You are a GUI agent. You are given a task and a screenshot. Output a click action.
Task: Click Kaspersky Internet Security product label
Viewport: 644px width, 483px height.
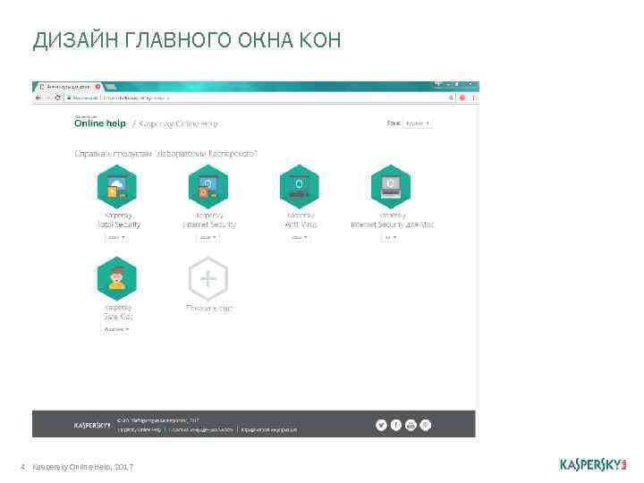[x=209, y=220]
